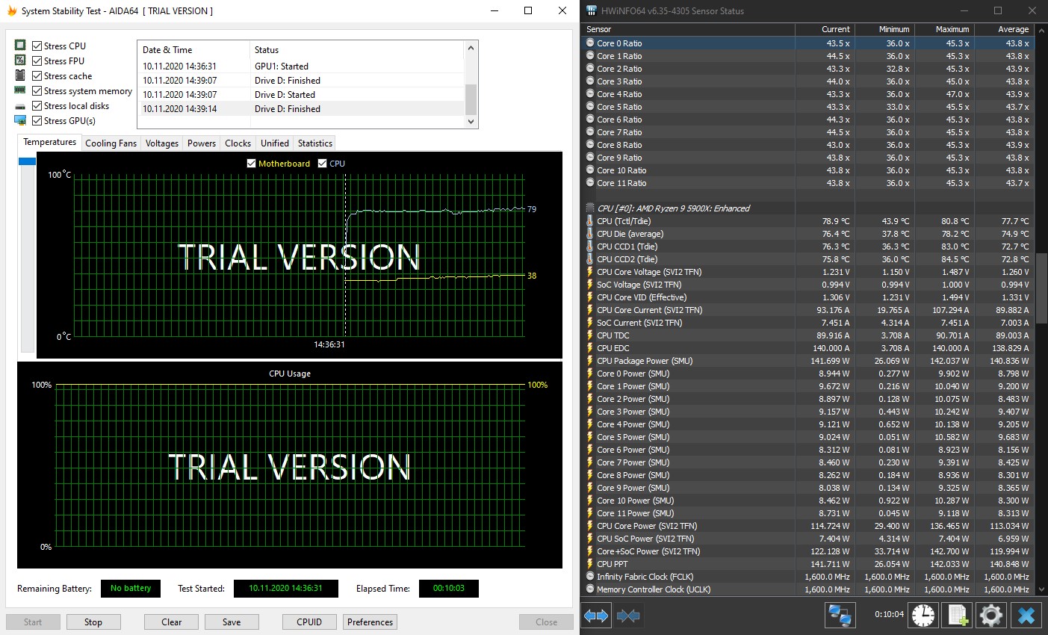Click the Stress FPU percent icon
This screenshot has height=635, width=1048.
tap(20, 61)
